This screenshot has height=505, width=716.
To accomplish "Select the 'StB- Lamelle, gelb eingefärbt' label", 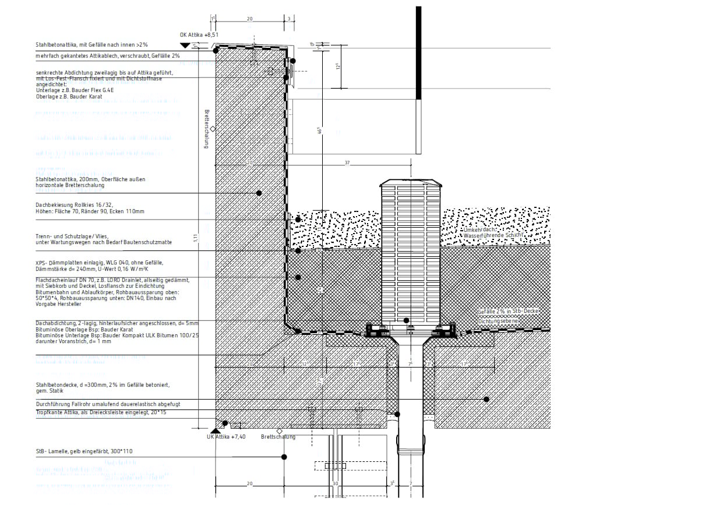I will pyautogui.click(x=88, y=451).
